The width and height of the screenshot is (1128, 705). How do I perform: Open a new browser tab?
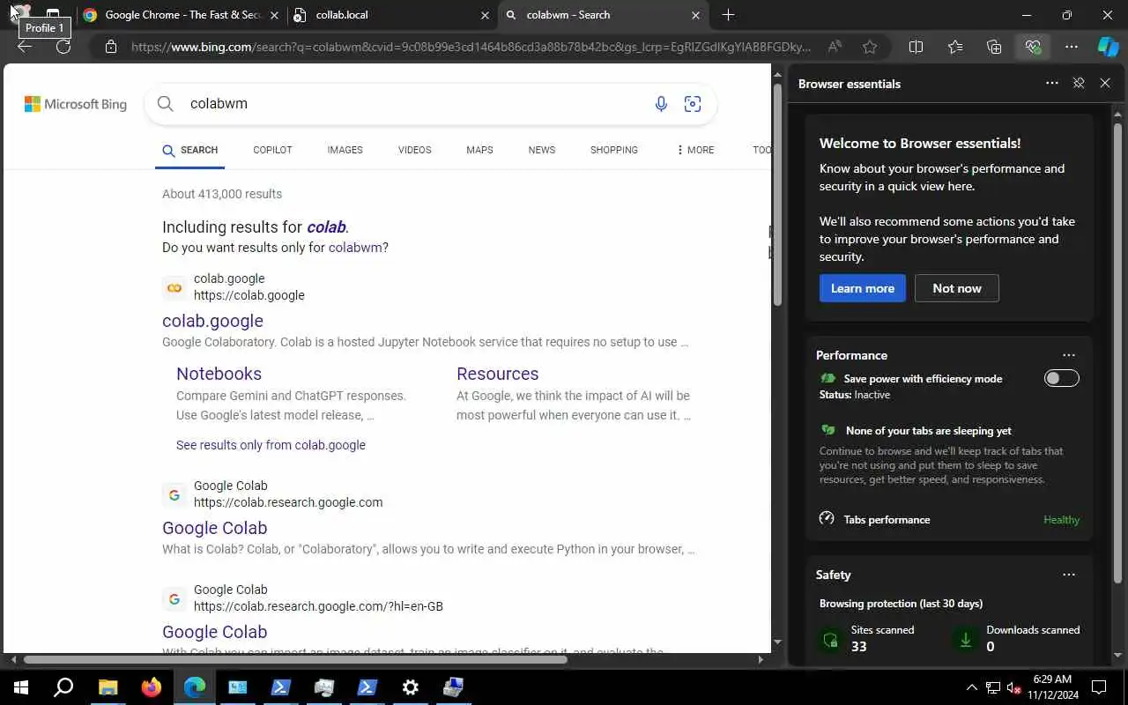[728, 15]
